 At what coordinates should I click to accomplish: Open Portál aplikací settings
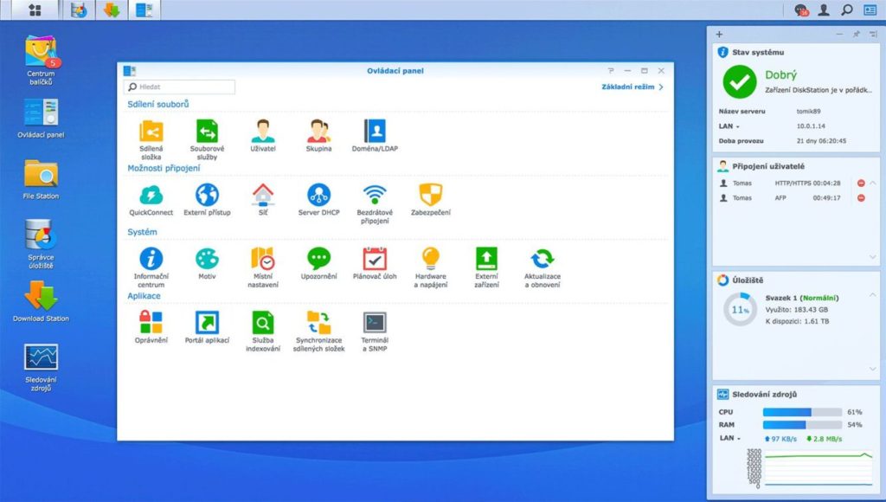(207, 327)
